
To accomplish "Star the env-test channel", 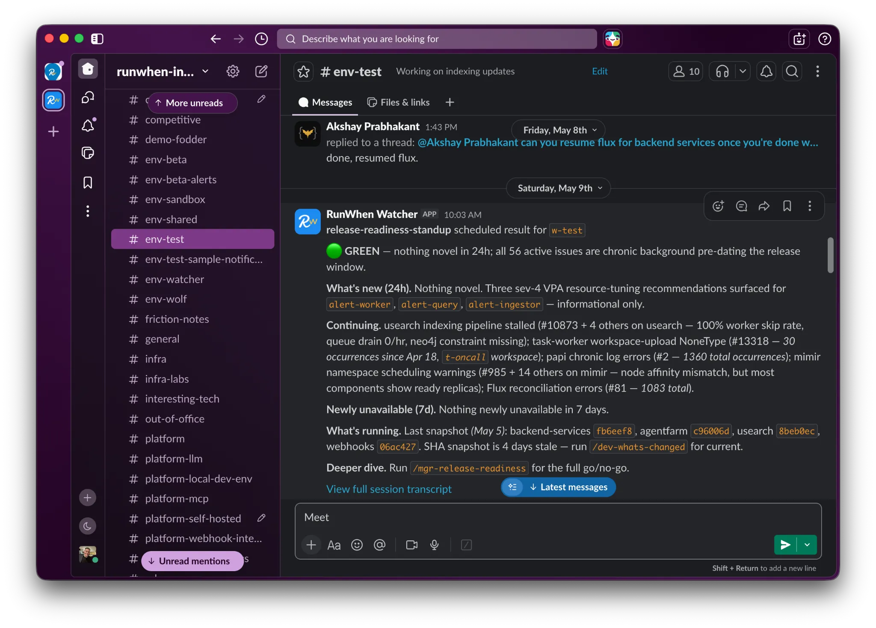I will point(303,71).
